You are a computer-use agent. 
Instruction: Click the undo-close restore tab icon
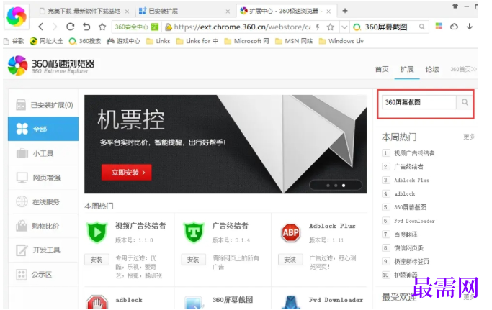[x=86, y=27]
